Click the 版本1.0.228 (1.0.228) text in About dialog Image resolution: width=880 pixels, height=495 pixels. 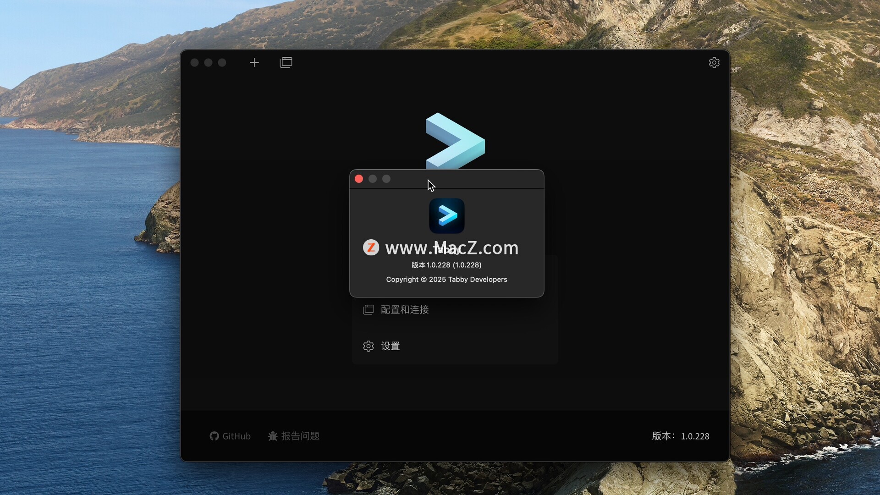446,265
